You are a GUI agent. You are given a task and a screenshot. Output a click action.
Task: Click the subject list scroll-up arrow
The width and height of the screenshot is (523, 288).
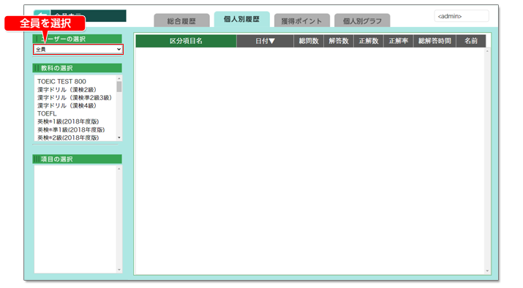(x=119, y=79)
